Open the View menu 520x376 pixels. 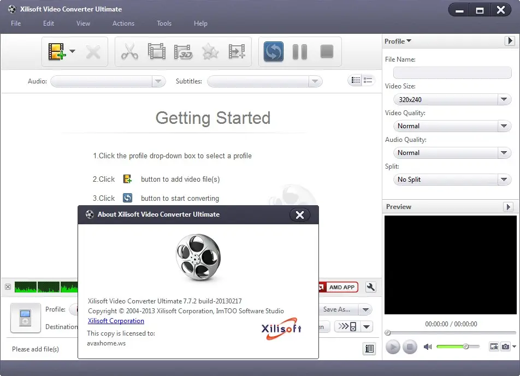pos(83,23)
